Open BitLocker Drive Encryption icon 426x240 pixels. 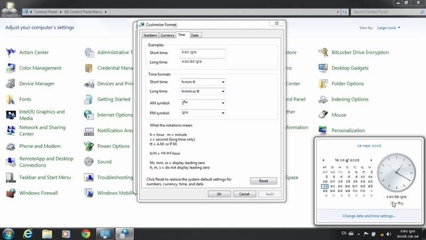click(323, 52)
